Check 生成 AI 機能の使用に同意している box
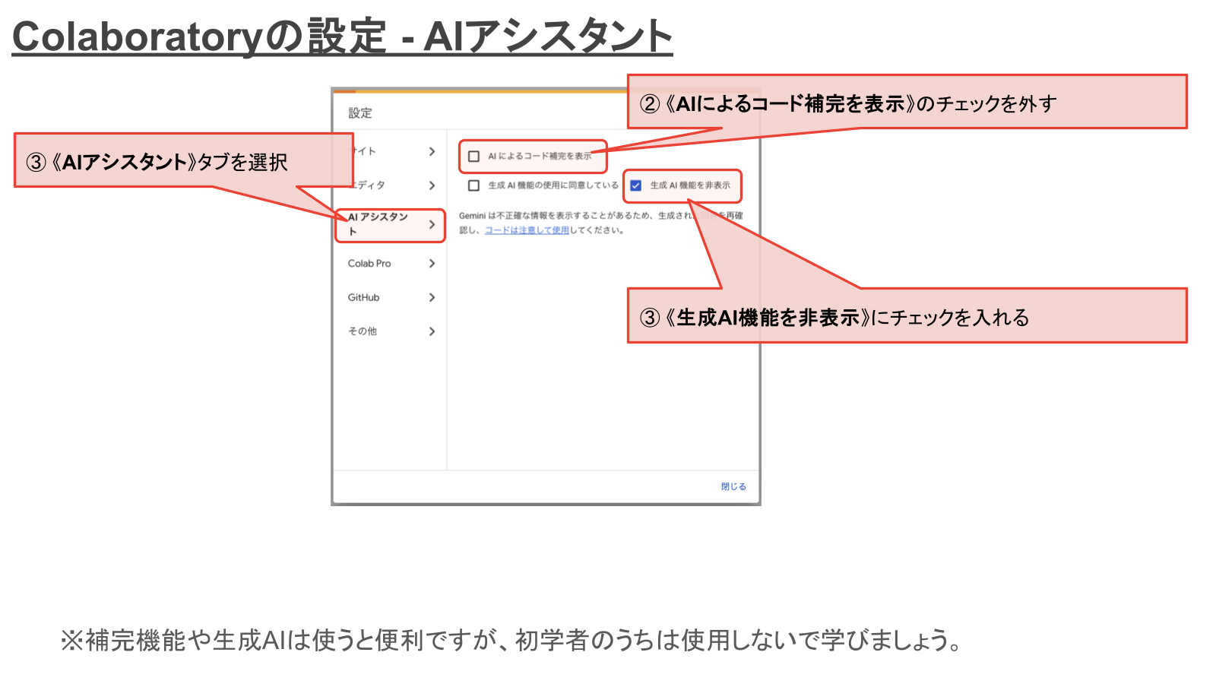The width and height of the screenshot is (1216, 684). 473,185
